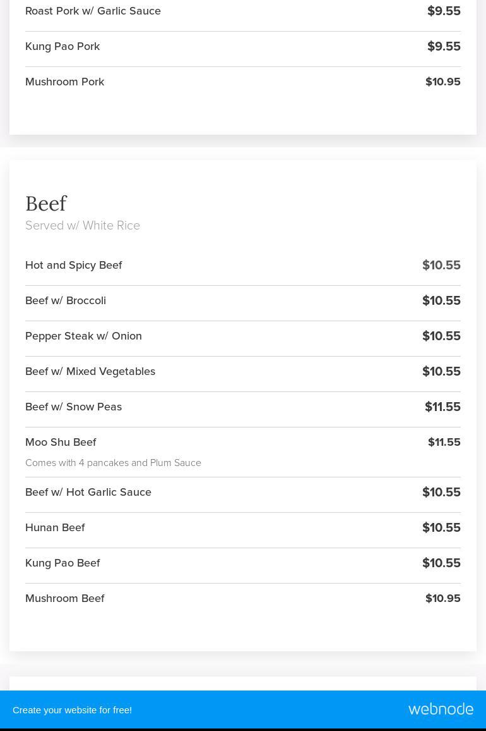Click 'Create your website for free!' link
The image size is (486, 731).
(x=72, y=709)
